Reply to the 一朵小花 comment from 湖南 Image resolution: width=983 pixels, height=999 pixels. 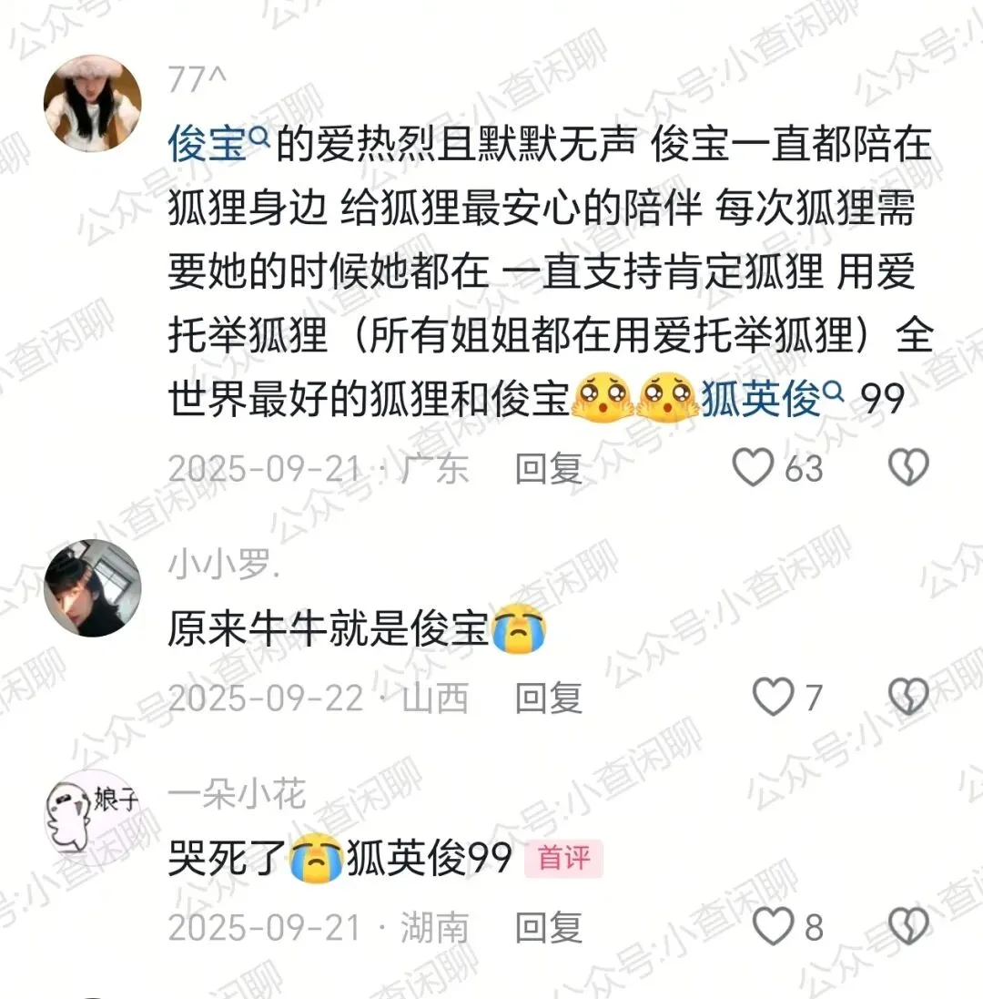click(548, 927)
